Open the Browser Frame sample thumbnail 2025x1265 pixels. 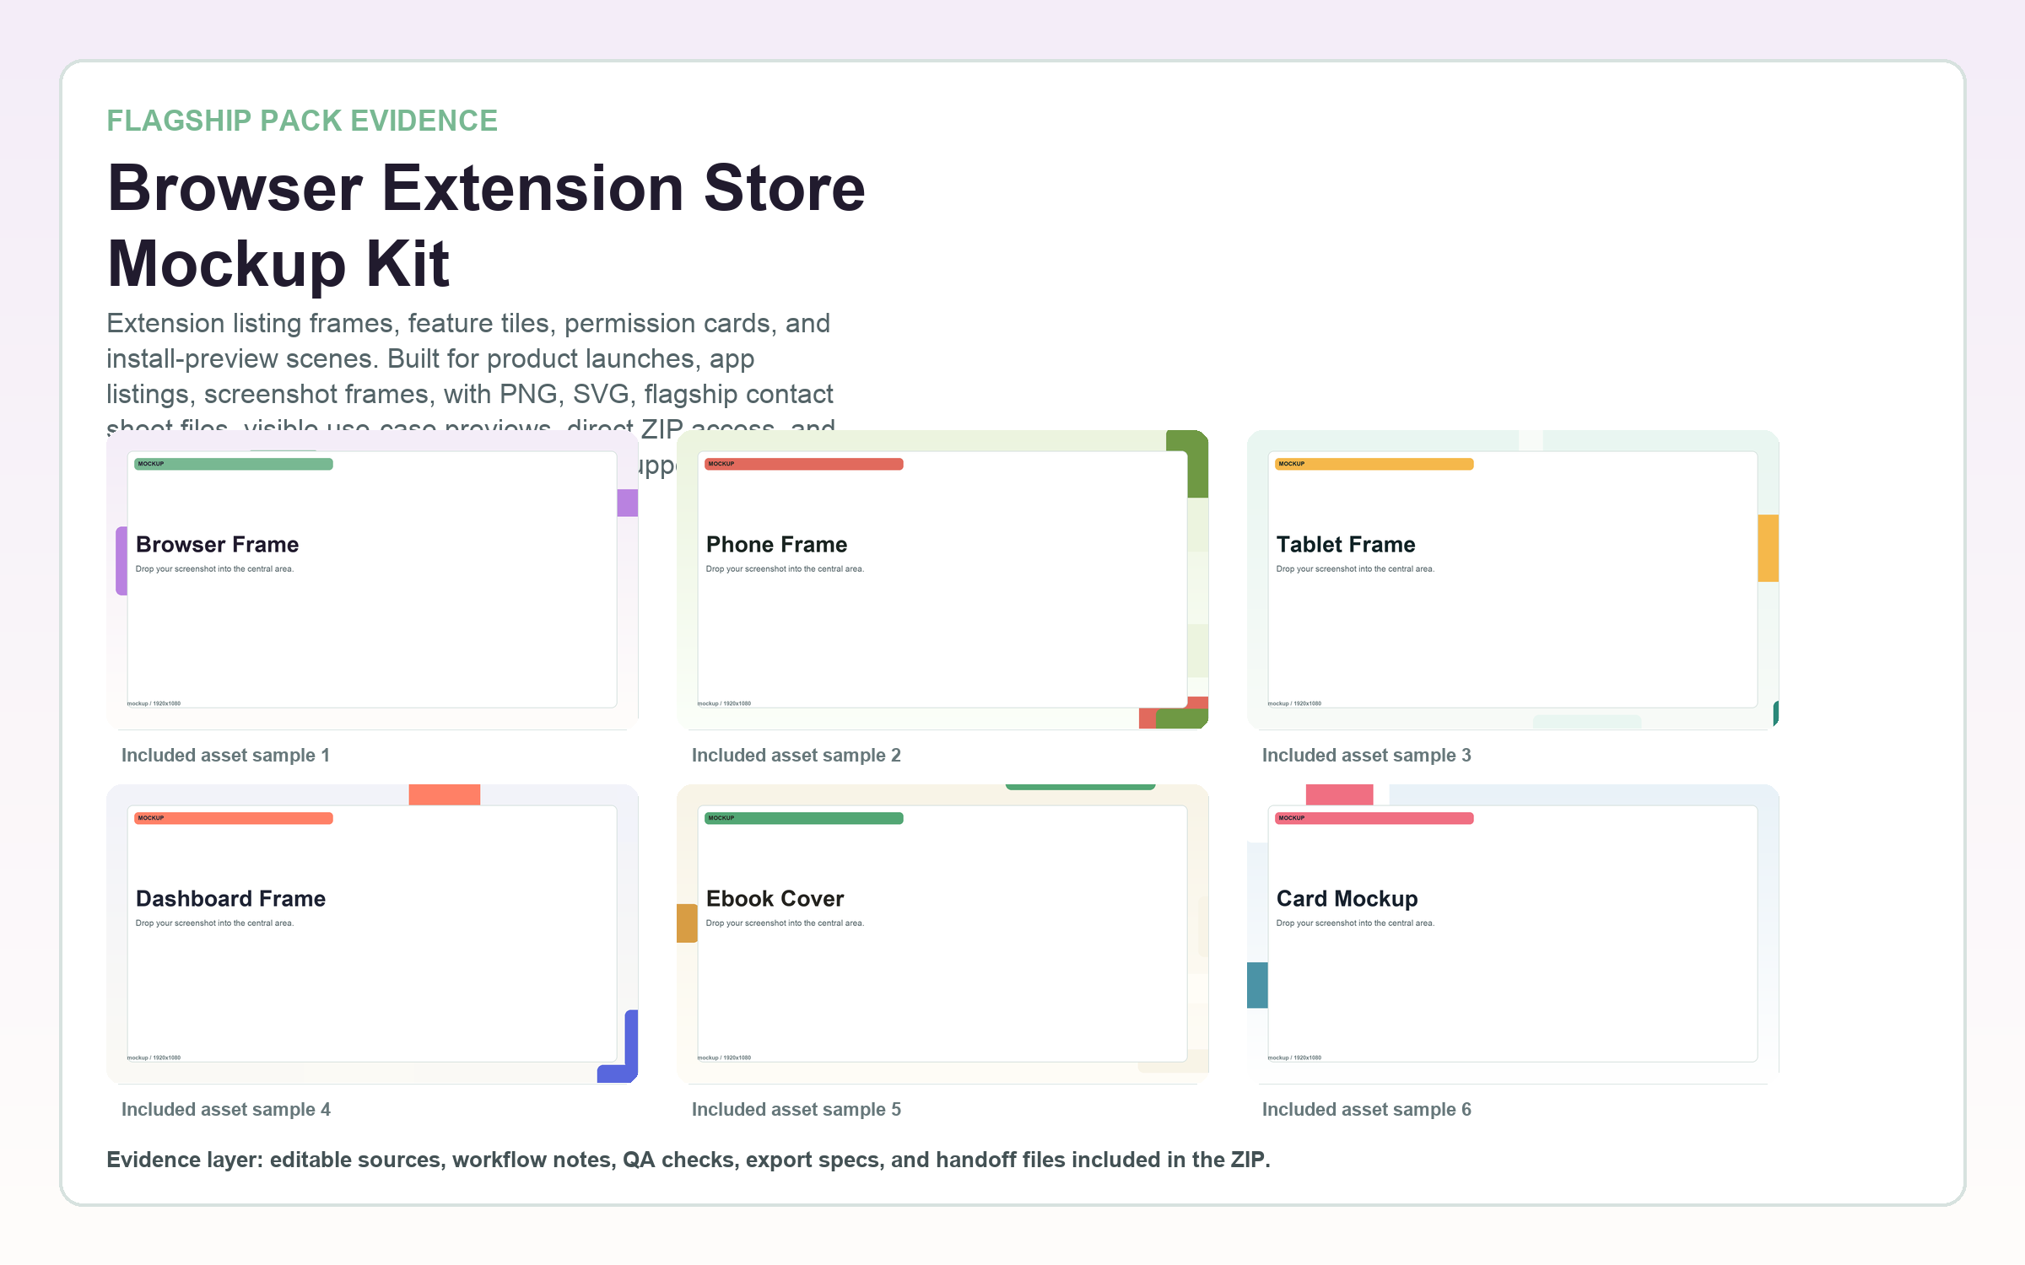(x=372, y=579)
